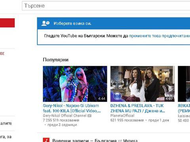Image resolution: width=190 pixels, height=142 pixels.
Task: Click the 'Изберете езика си.' banner heading
Action: (72, 23)
